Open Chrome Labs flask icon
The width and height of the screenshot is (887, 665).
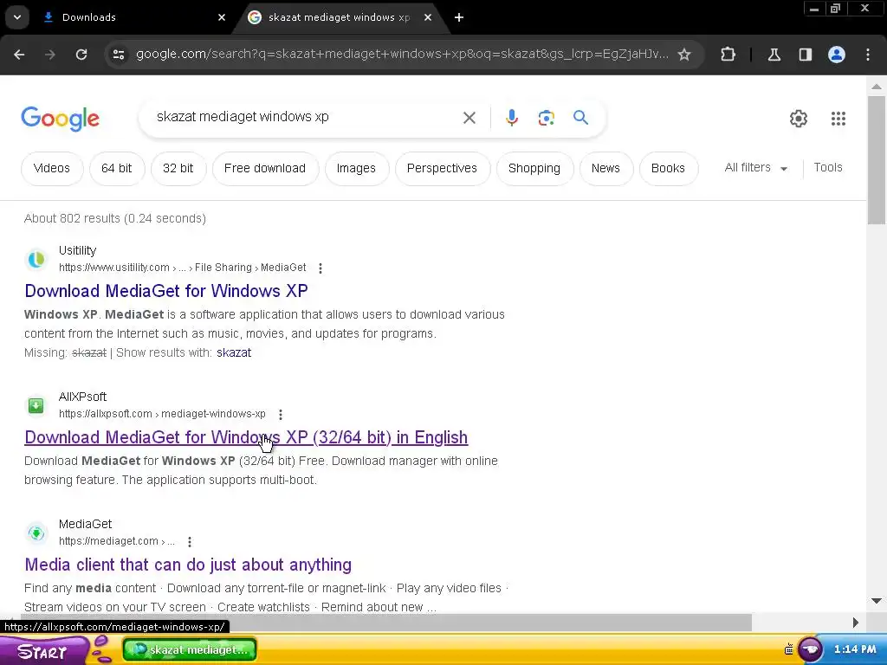pos(774,55)
